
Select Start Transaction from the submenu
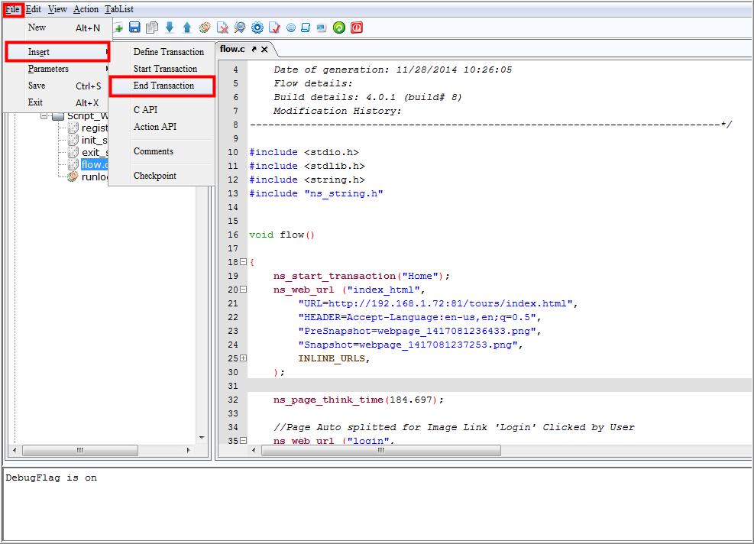162,69
